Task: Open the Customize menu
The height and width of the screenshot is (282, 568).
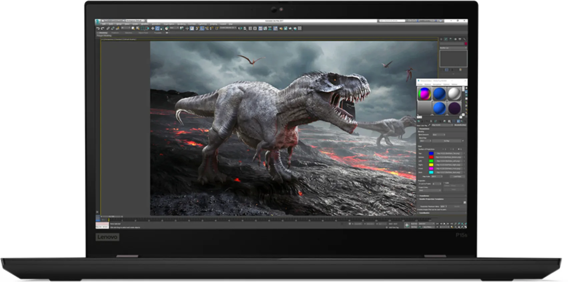Action: (202, 24)
